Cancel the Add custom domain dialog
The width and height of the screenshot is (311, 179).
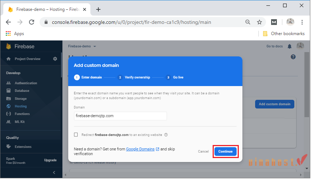click(203, 152)
